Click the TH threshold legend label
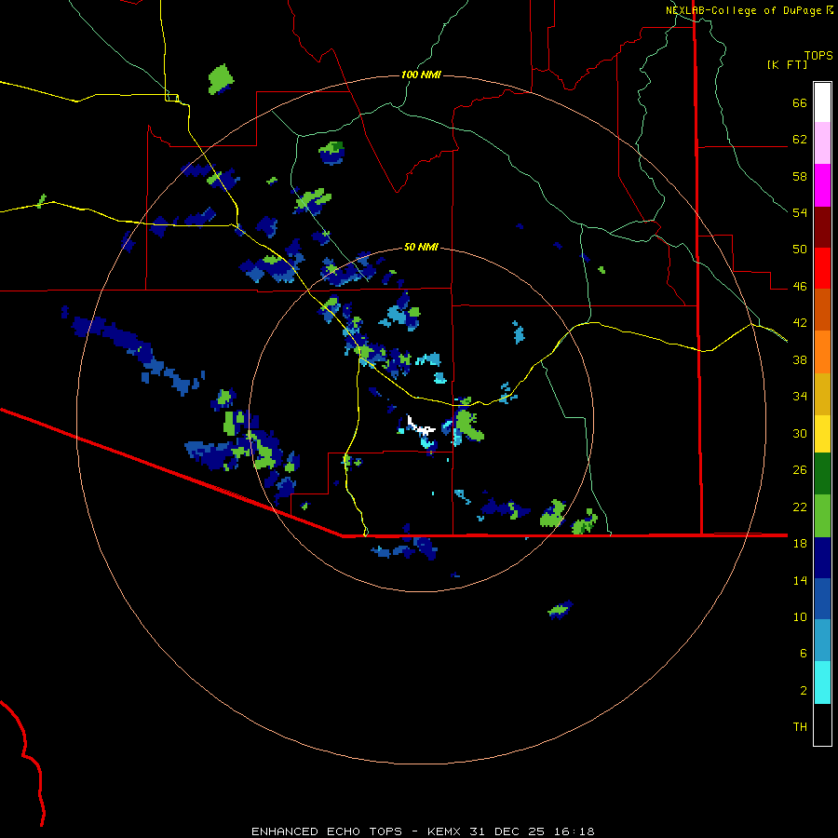Screen dimensions: 838x838 click(x=800, y=727)
